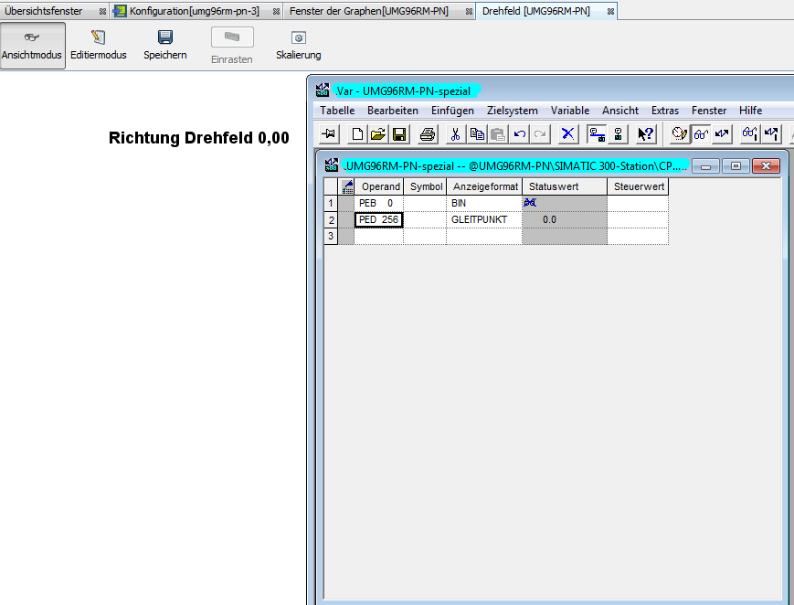This screenshot has height=605, width=794.
Task: Open a variable table file
Action: click(x=377, y=134)
